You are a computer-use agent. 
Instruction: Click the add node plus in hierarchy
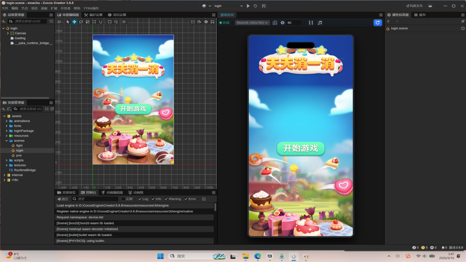(4, 21)
